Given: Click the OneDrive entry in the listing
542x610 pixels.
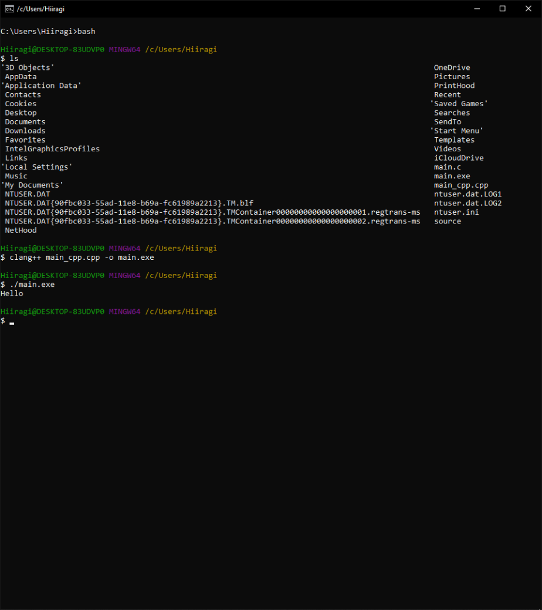Looking at the screenshot, I should coord(452,67).
